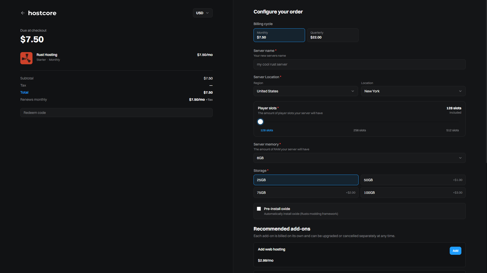Open the Server memory 6GB dropdown
The width and height of the screenshot is (487, 273).
(x=359, y=158)
